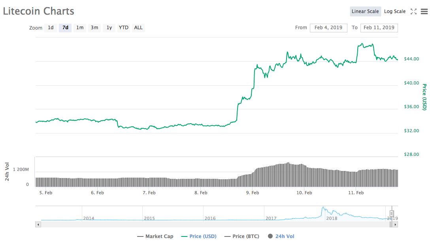Viewport: 430px width, 242px height.
Task: Click the 2016 label in navigator
Action: [x=210, y=218]
